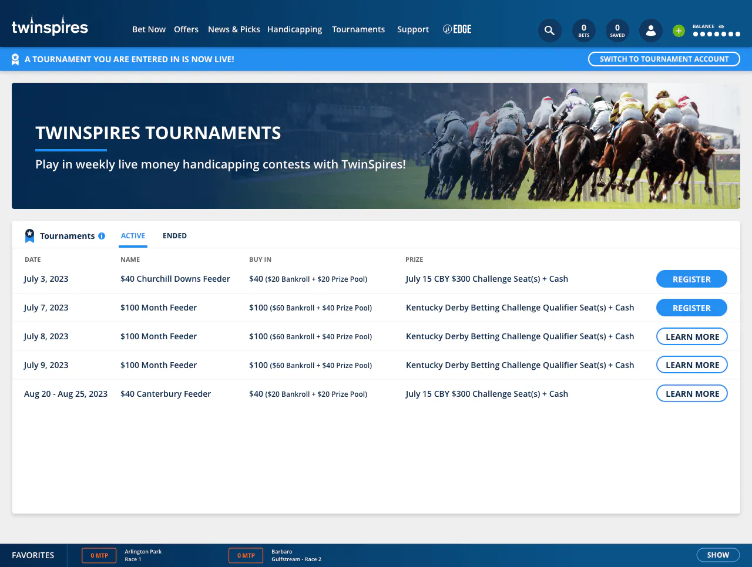The image size is (752, 567).
Task: Open Barbaro Gulfstream Race 2 favorite
Action: (x=296, y=555)
